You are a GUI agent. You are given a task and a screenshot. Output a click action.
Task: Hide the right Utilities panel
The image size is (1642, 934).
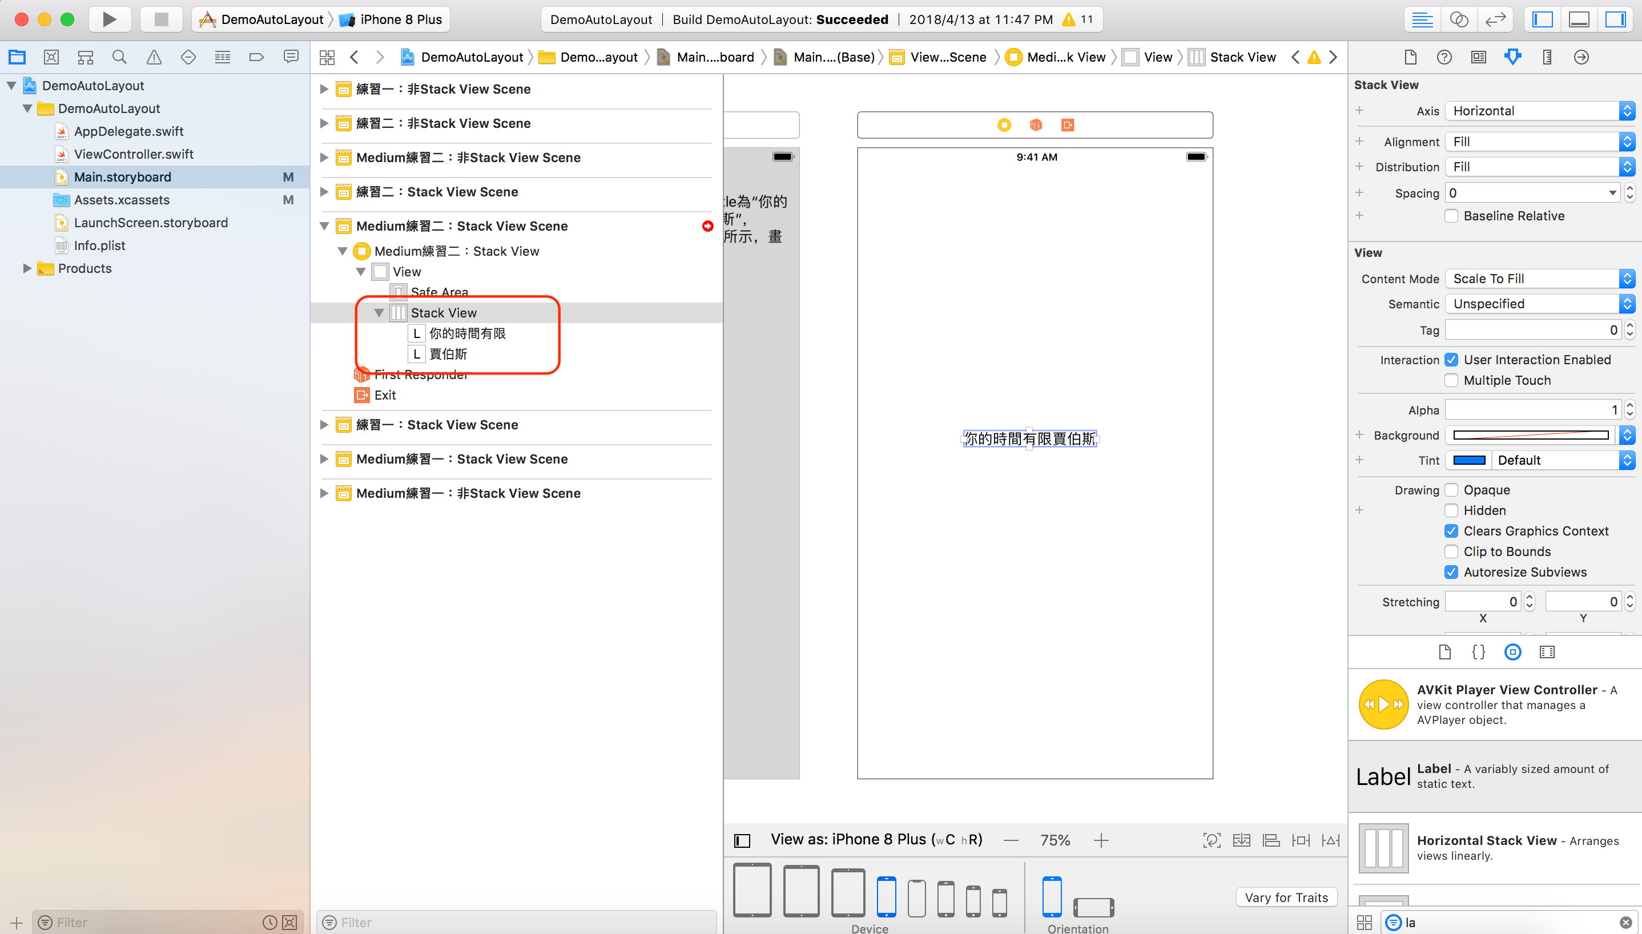(x=1615, y=19)
